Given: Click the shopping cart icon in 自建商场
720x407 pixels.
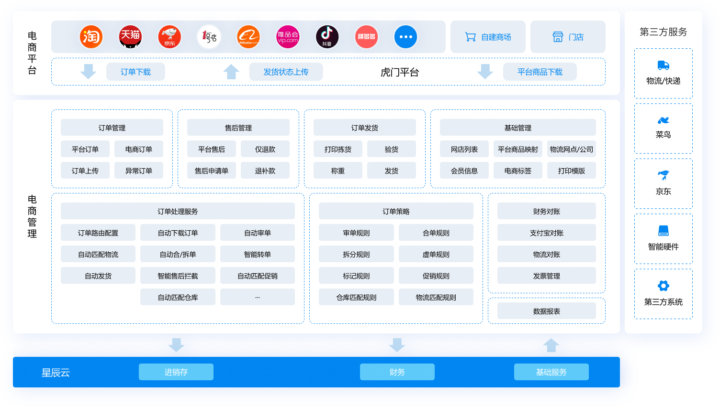Looking at the screenshot, I should 470,37.
